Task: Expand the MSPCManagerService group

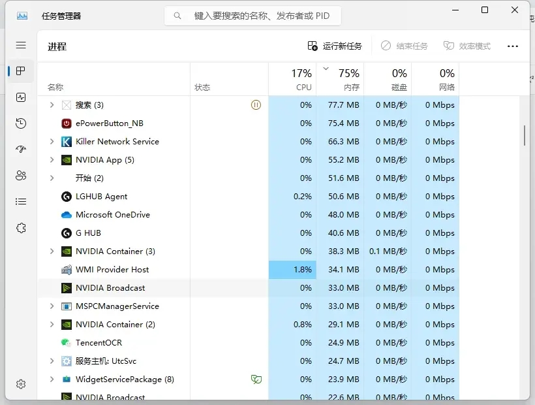Action: pyautogui.click(x=52, y=306)
